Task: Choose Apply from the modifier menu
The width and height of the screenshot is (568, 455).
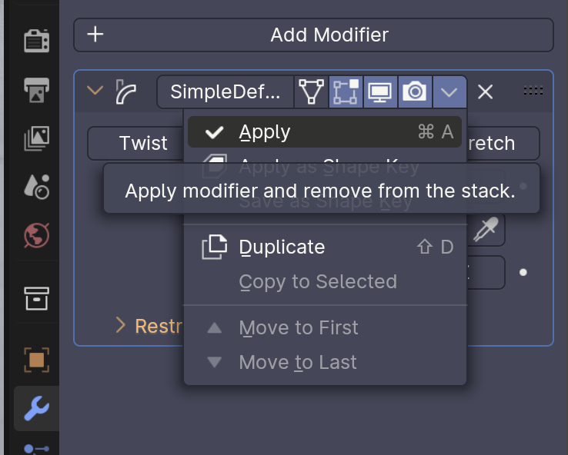Action: [265, 132]
